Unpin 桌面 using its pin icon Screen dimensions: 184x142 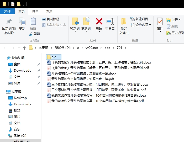39,64
